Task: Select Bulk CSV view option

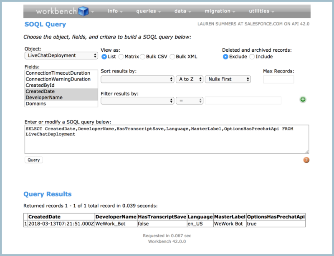Action: coord(142,57)
